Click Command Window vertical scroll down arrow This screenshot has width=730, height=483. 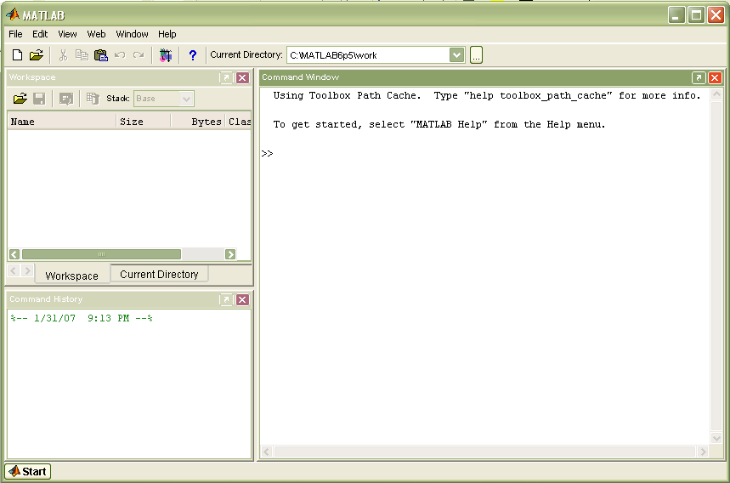tap(716, 438)
